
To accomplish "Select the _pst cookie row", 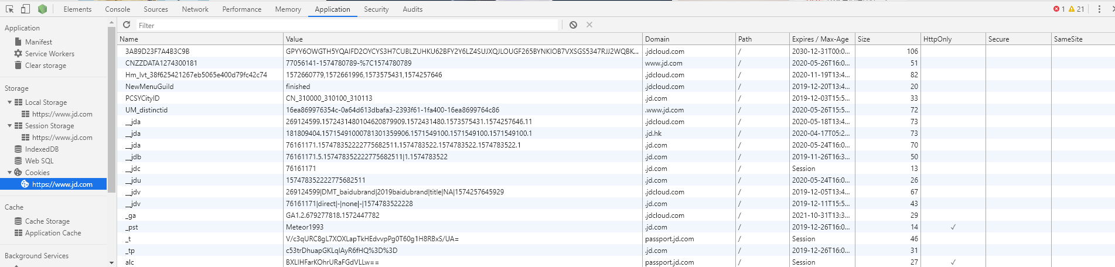I will coord(616,227).
